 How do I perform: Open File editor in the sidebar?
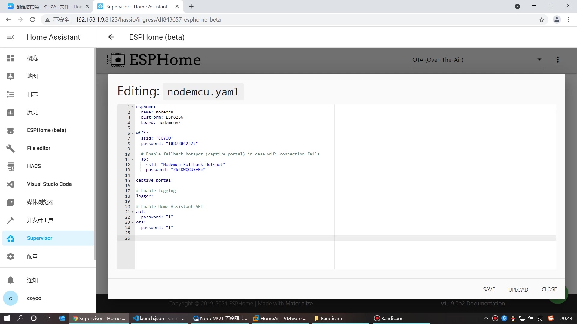tap(48, 148)
